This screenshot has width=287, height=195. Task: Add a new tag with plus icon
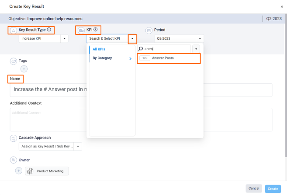click(x=24, y=69)
